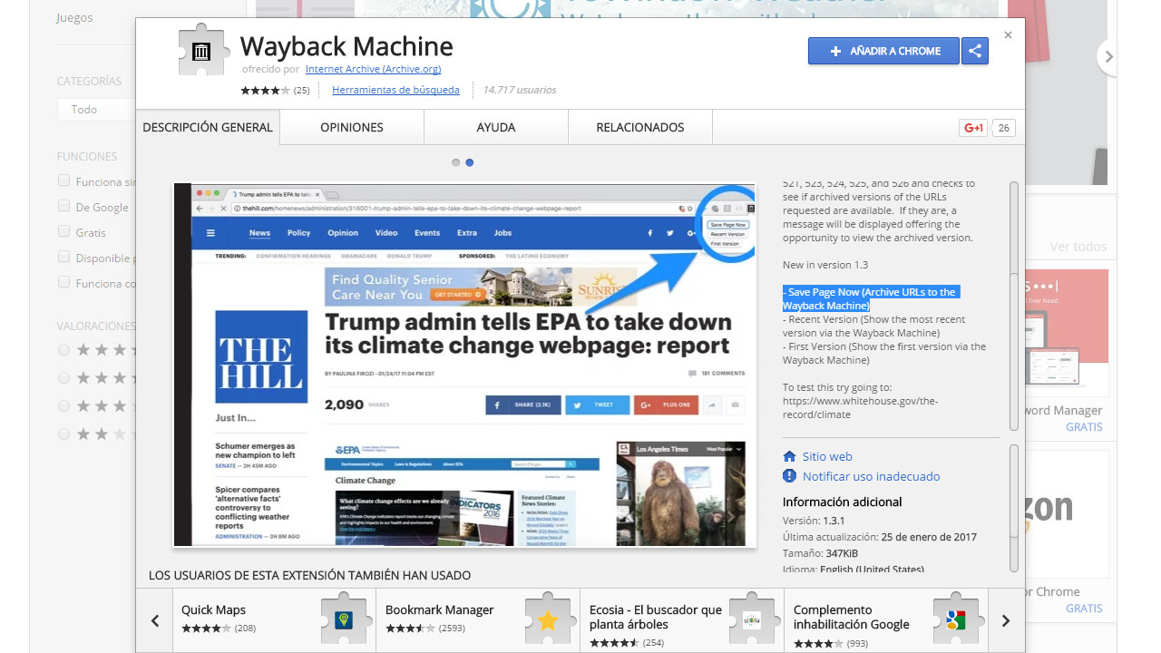This screenshot has height=653, width=1161.
Task: Add Wayback Machine to Chrome
Action: pos(883,51)
